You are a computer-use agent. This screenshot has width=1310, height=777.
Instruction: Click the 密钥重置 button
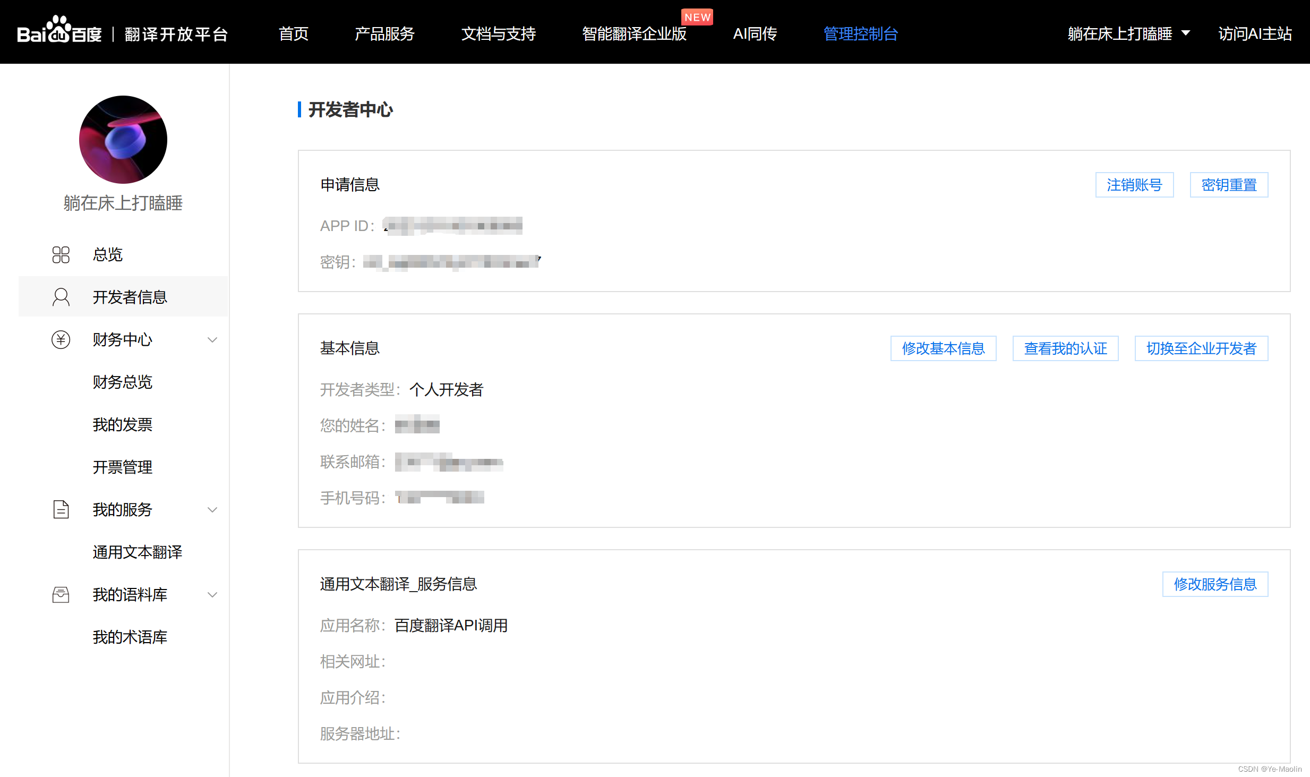point(1229,185)
